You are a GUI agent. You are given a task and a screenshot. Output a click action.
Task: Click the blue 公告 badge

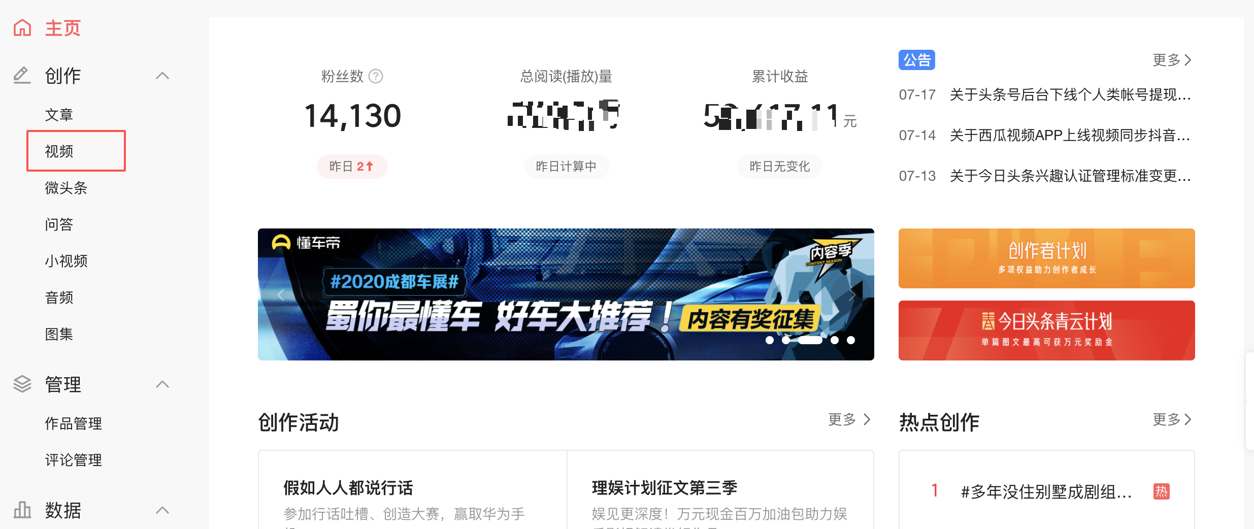click(x=916, y=60)
